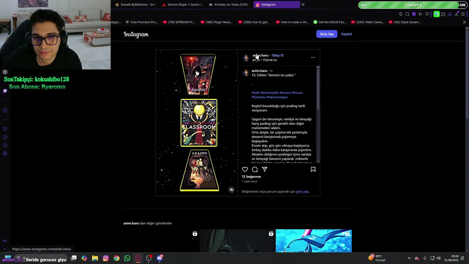Open Discord from the taskbar

pyautogui.click(x=159, y=258)
